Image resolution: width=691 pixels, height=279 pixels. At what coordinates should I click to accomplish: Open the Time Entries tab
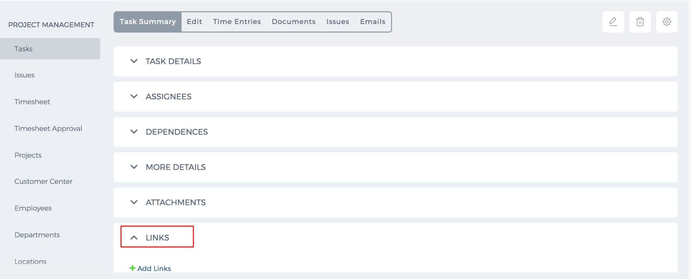click(x=237, y=22)
